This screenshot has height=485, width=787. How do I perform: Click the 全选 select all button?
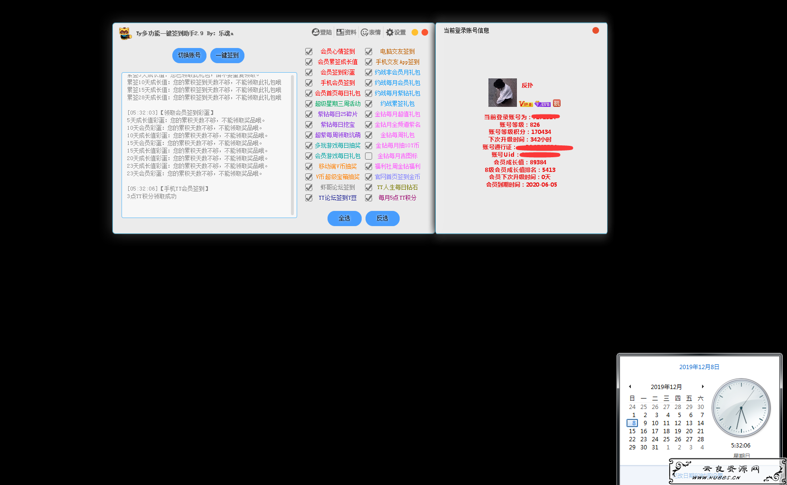pos(345,219)
